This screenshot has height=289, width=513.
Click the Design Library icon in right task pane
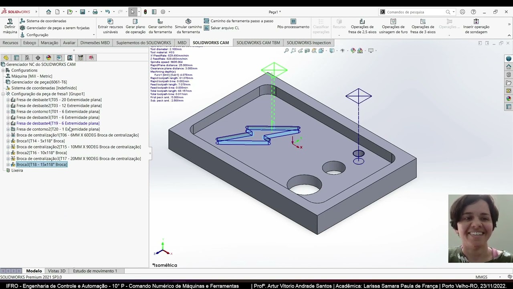pyautogui.click(x=509, y=75)
